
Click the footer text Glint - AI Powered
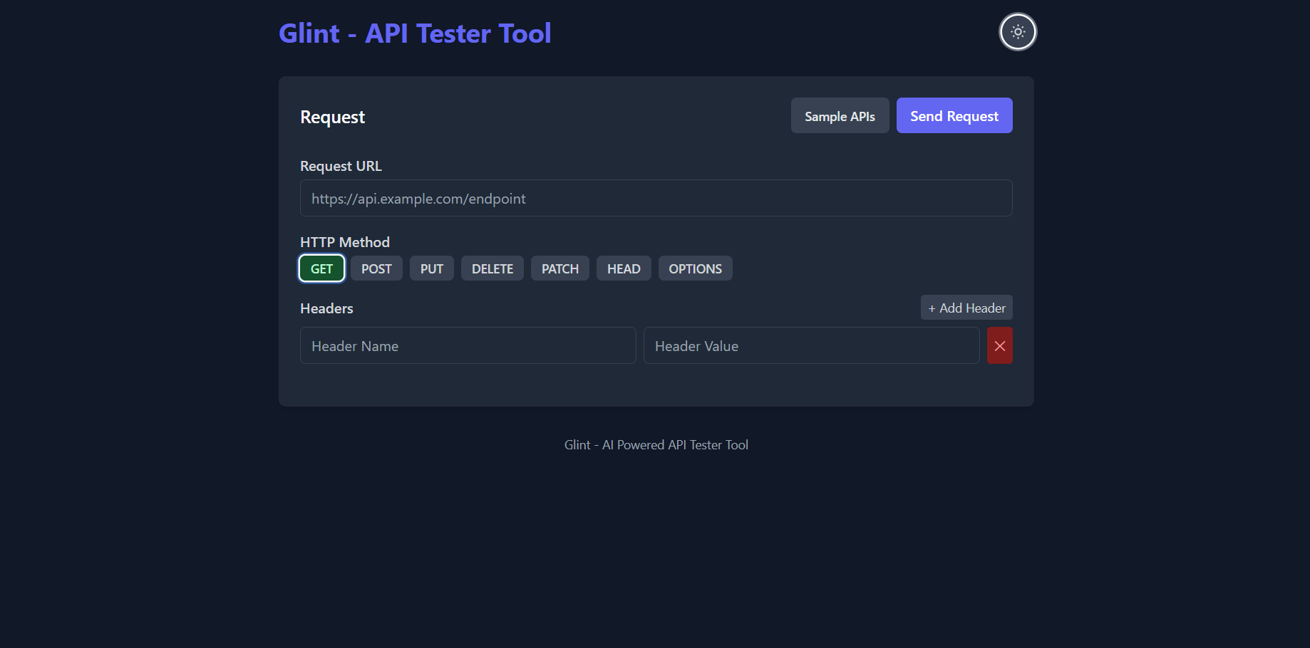[x=656, y=445]
